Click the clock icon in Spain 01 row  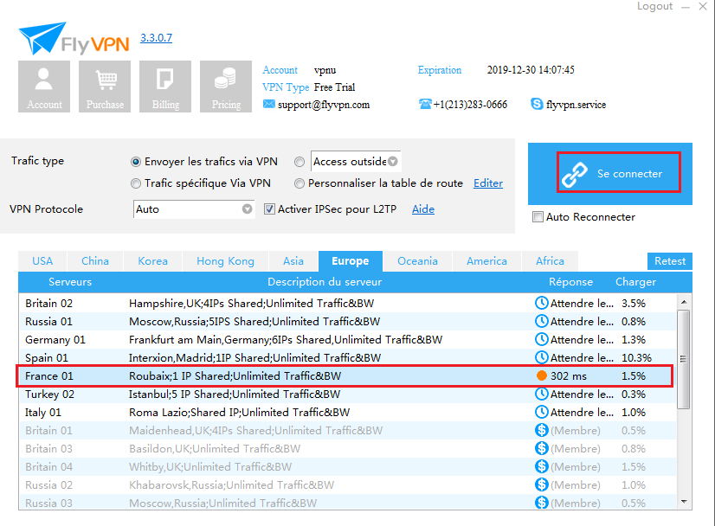tap(541, 358)
